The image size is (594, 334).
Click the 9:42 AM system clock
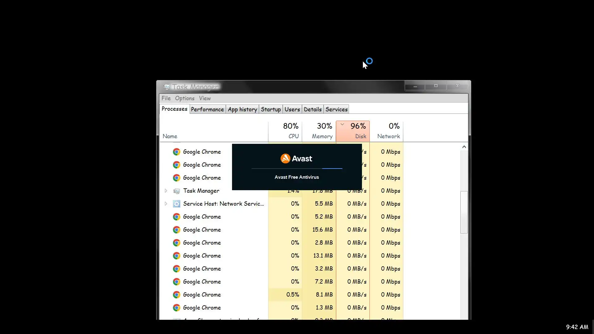577,327
